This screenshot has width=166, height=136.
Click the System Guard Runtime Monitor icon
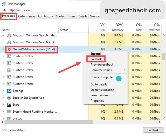[x=9, y=112]
